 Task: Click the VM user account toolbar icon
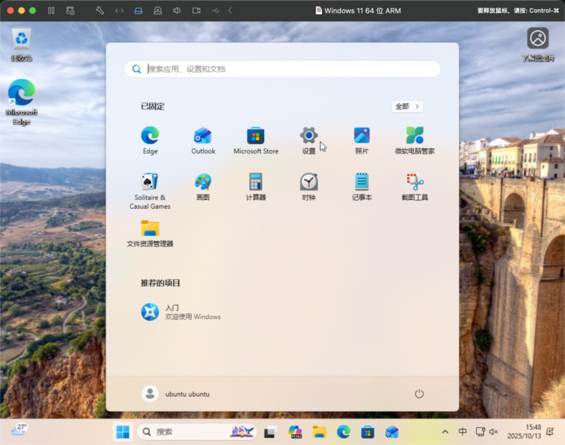(x=157, y=10)
